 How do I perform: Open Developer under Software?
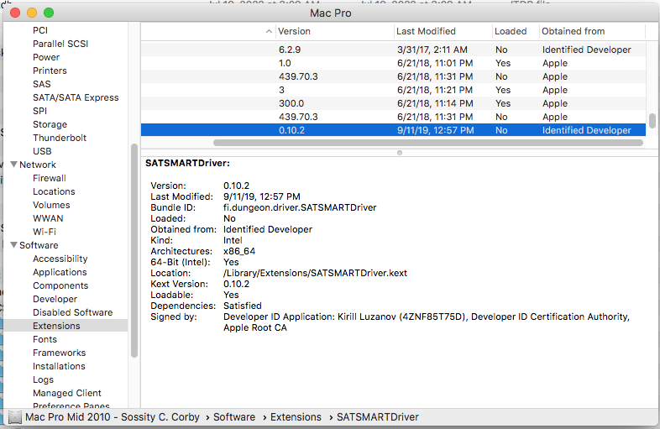tap(55, 299)
